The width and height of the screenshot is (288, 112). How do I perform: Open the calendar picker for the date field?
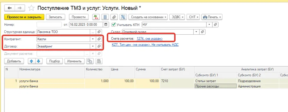pyautogui.click(x=106, y=24)
